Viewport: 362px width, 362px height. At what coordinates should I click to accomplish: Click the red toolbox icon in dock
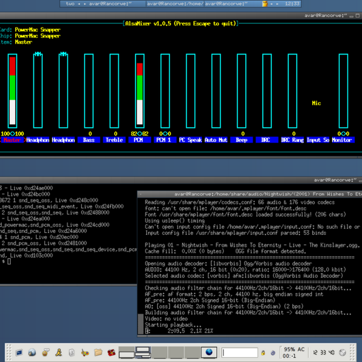pyautogui.click(x=111, y=352)
